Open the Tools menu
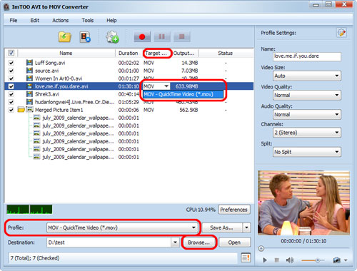Screen dimensions: 357x271 pos(88,20)
